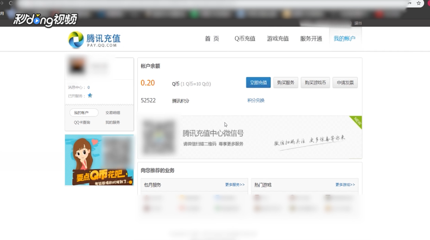Click the 购买服务 button

286,82
